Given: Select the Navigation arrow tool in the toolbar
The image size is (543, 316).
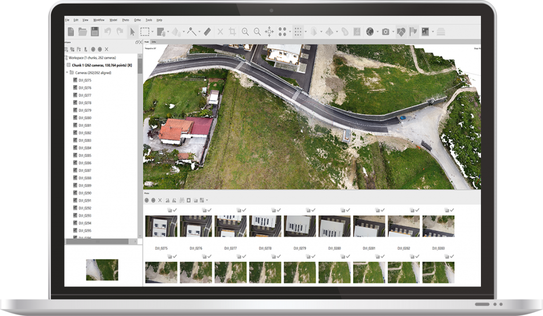Looking at the screenshot, I should pos(132,32).
